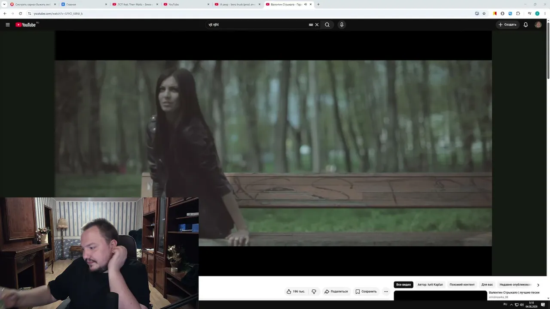Viewport: 550px width, 309px height.
Task: Open the Chrome three-dot menu
Action: [x=545, y=13]
